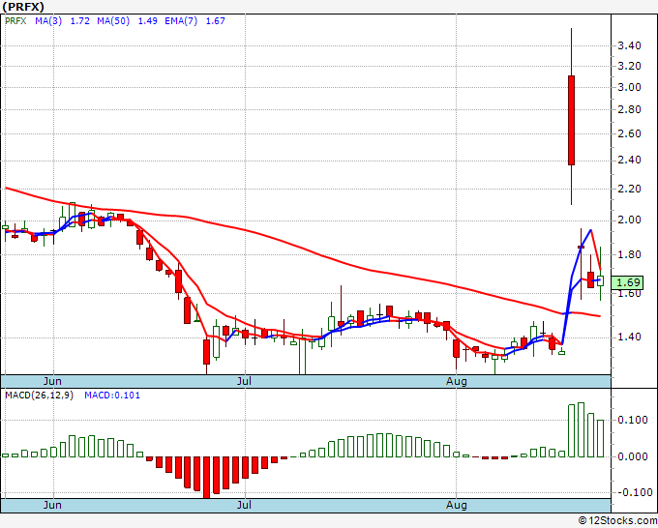This screenshot has width=658, height=528.
Task: Click the 2.00 price axis label
Action: coord(629,220)
